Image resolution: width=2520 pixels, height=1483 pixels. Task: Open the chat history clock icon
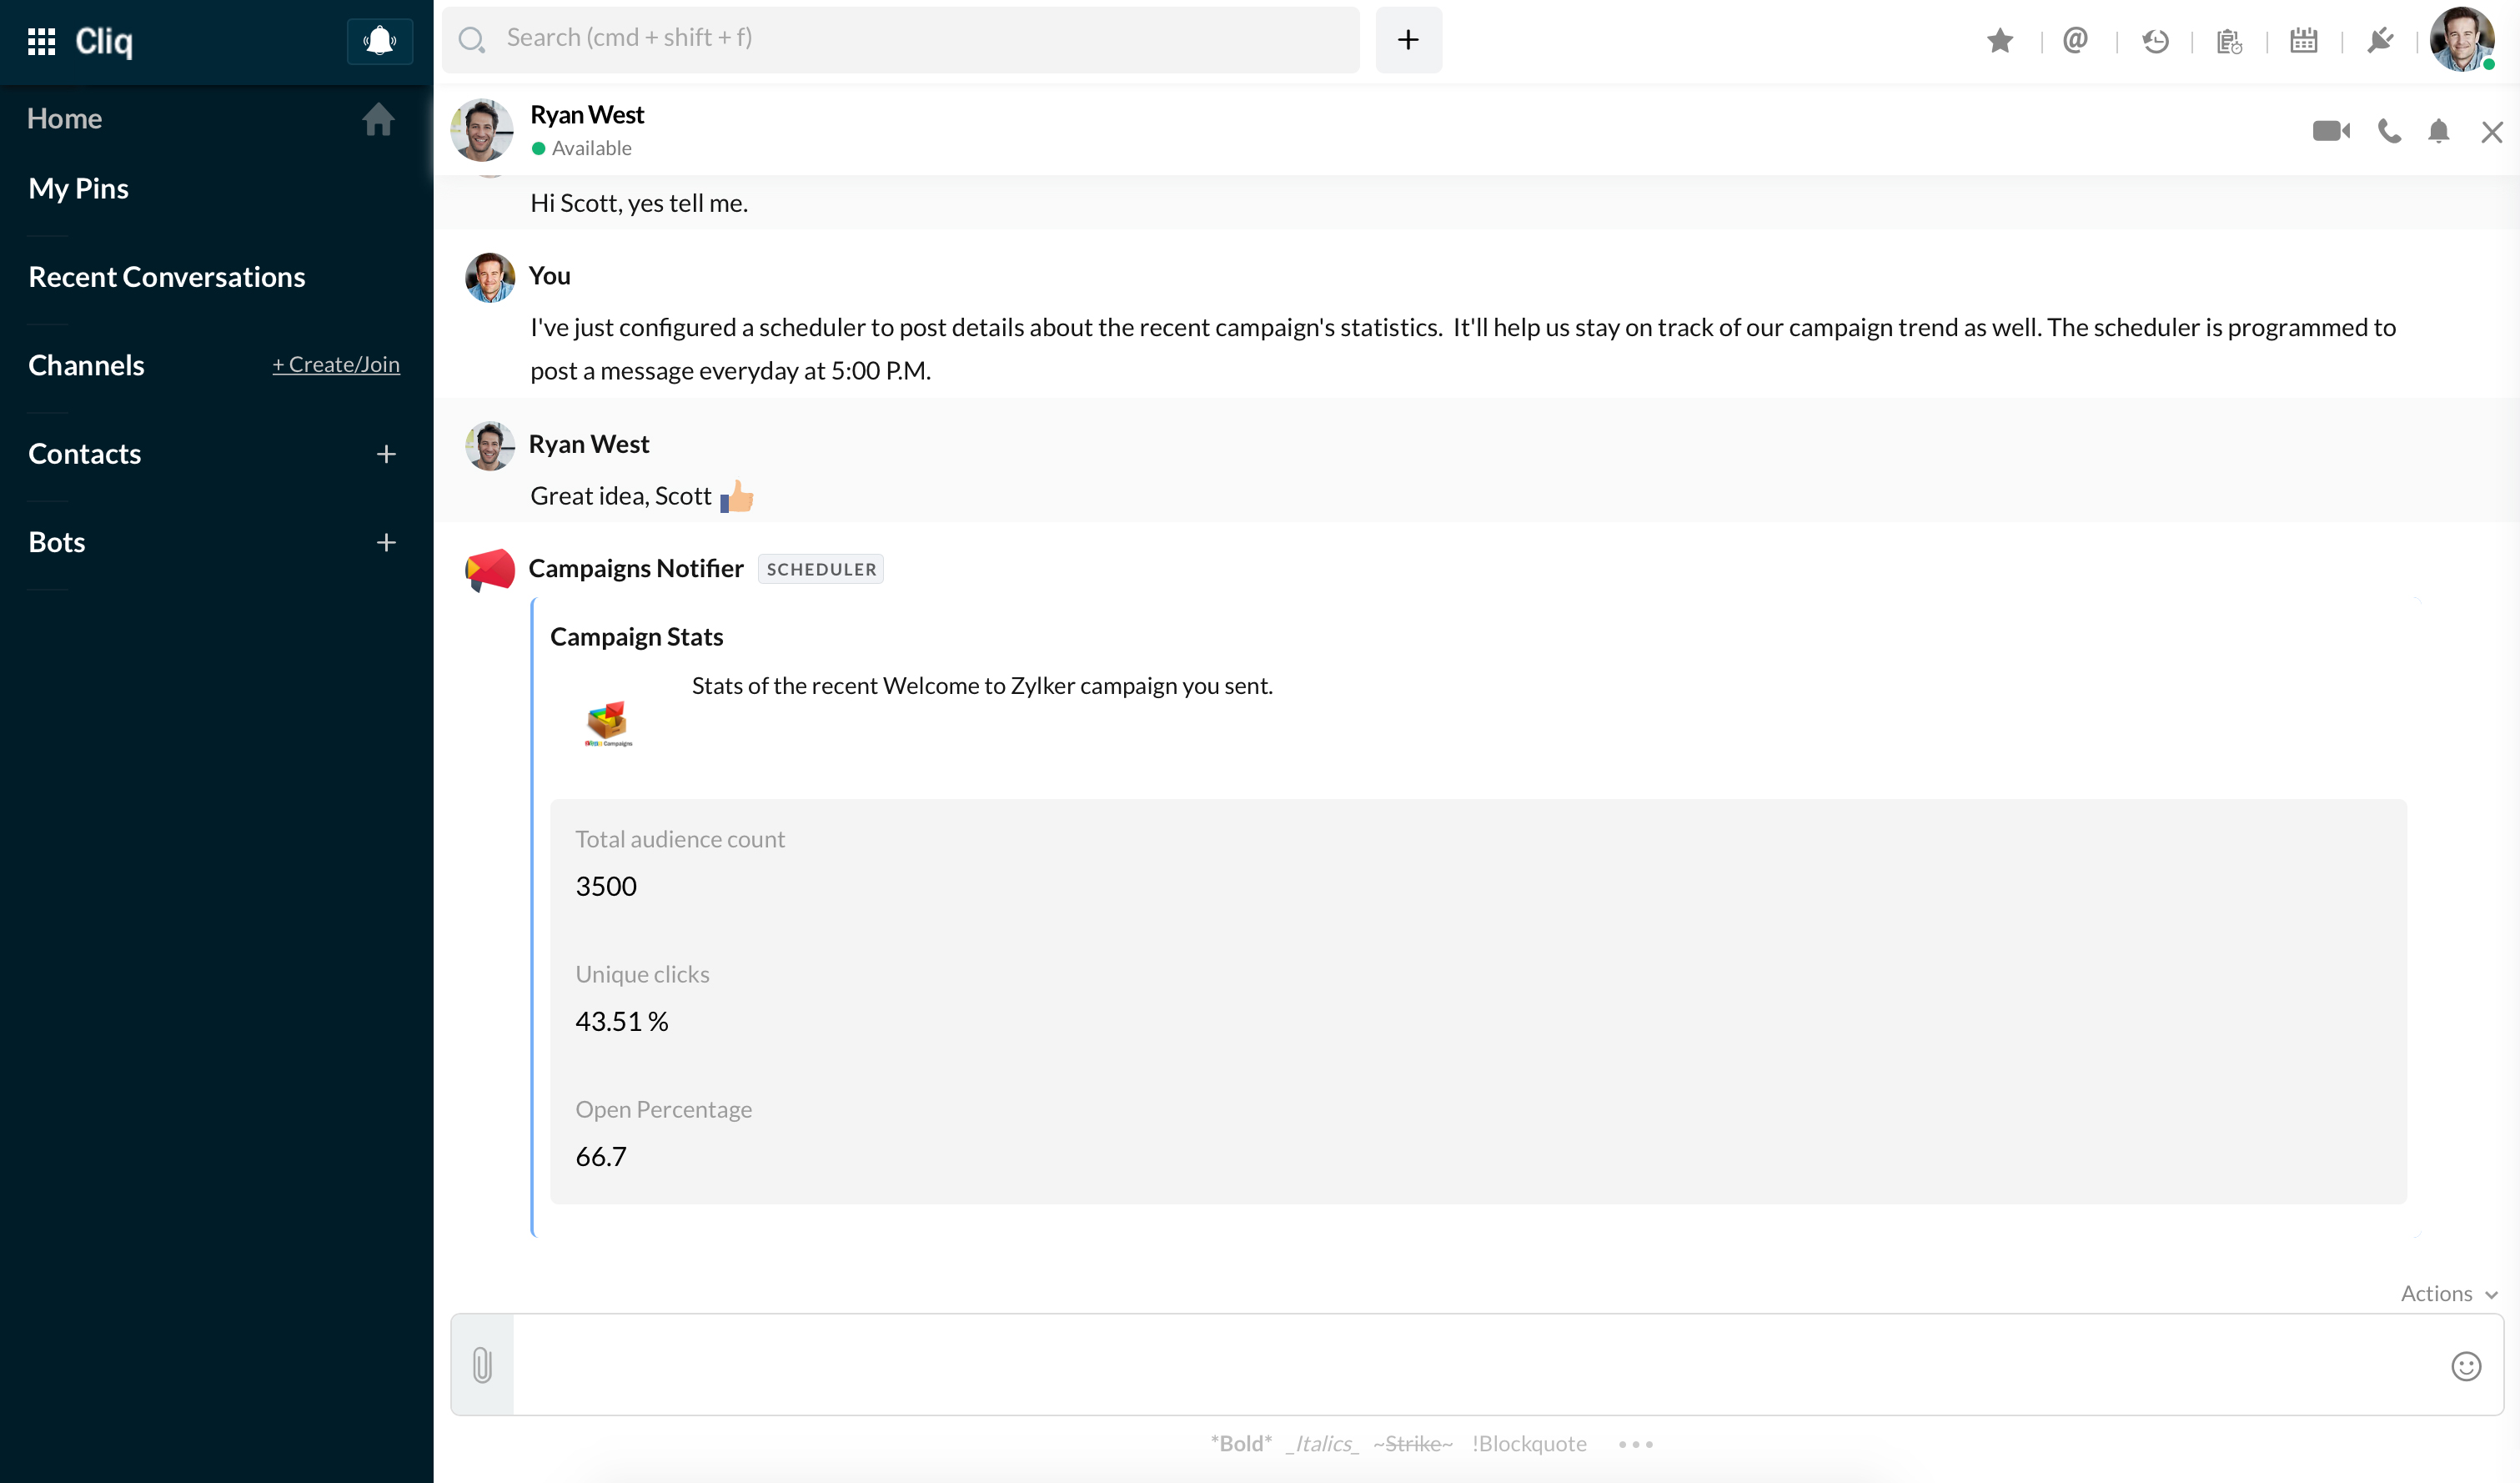click(x=2155, y=41)
